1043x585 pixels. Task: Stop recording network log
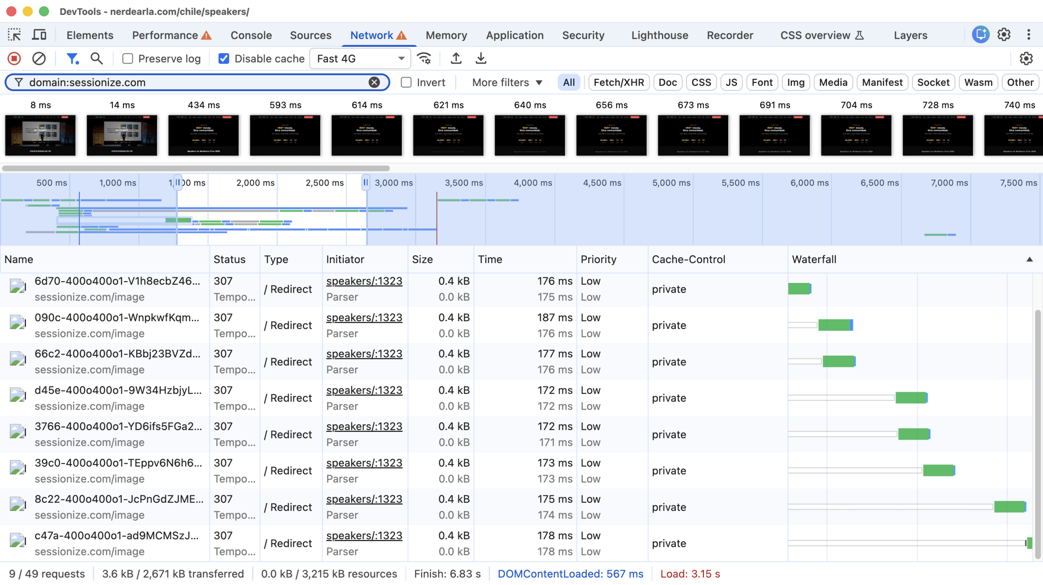(x=14, y=58)
